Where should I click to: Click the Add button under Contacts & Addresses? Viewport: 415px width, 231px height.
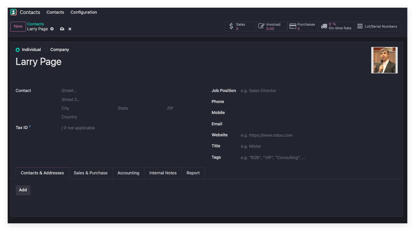point(23,190)
